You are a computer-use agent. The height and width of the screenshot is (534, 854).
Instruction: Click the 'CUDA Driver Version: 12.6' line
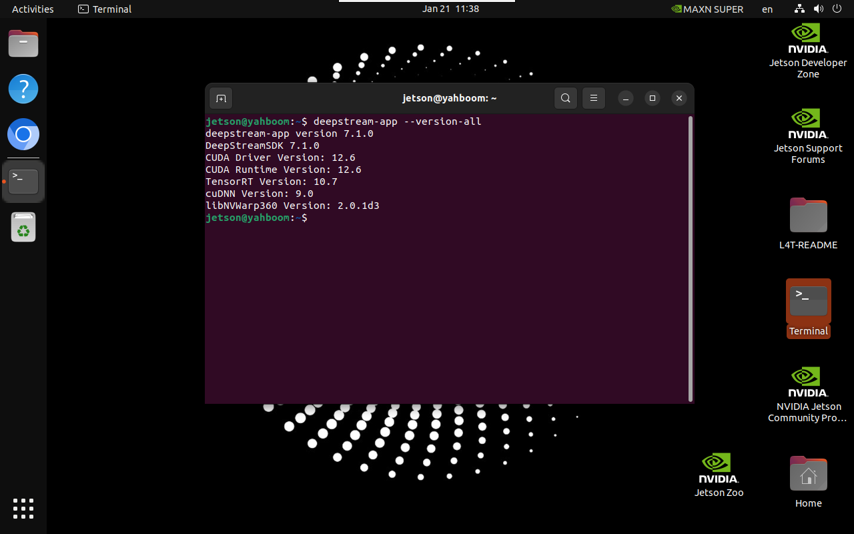point(280,158)
